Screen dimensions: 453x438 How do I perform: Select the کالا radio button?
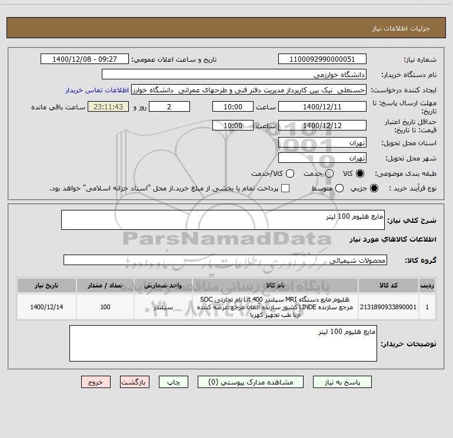click(360, 173)
